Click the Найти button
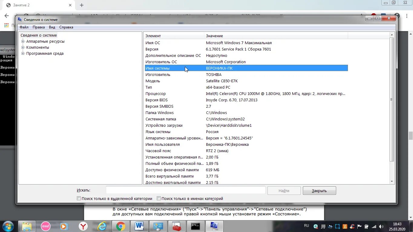Screen dimensions: 413x232 tap(284, 191)
